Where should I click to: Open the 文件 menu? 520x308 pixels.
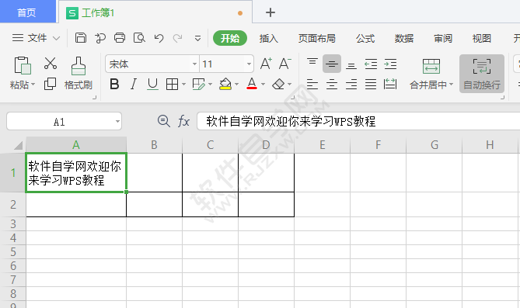click(x=36, y=38)
